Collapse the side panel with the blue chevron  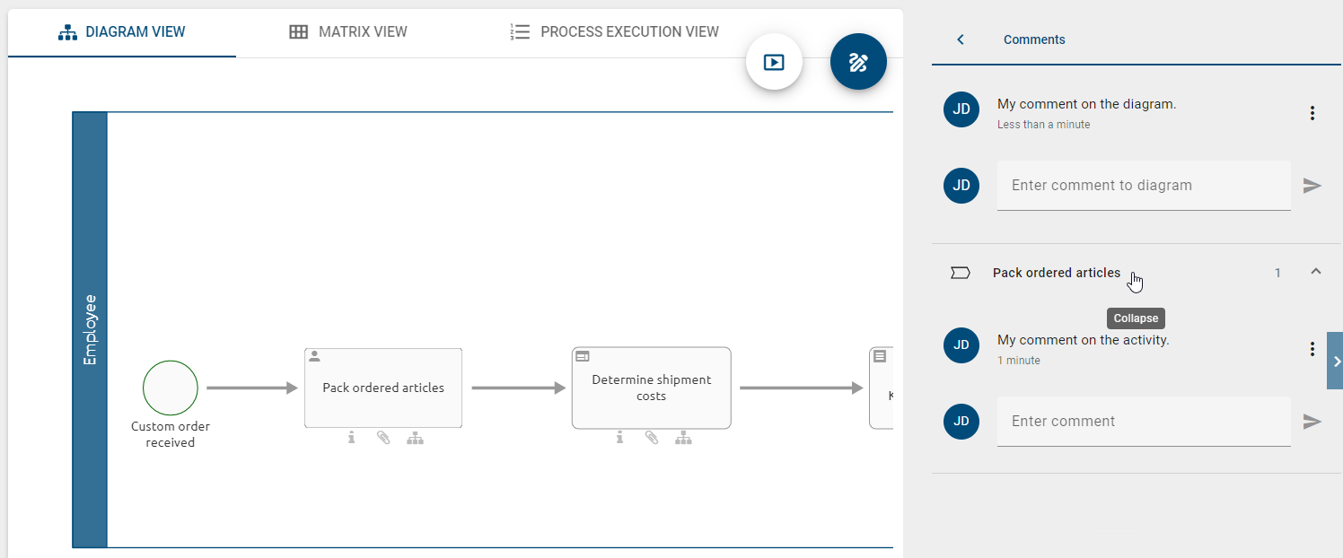(x=1337, y=361)
